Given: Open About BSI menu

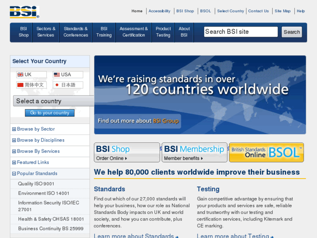Looking at the screenshot, I should (184, 32).
